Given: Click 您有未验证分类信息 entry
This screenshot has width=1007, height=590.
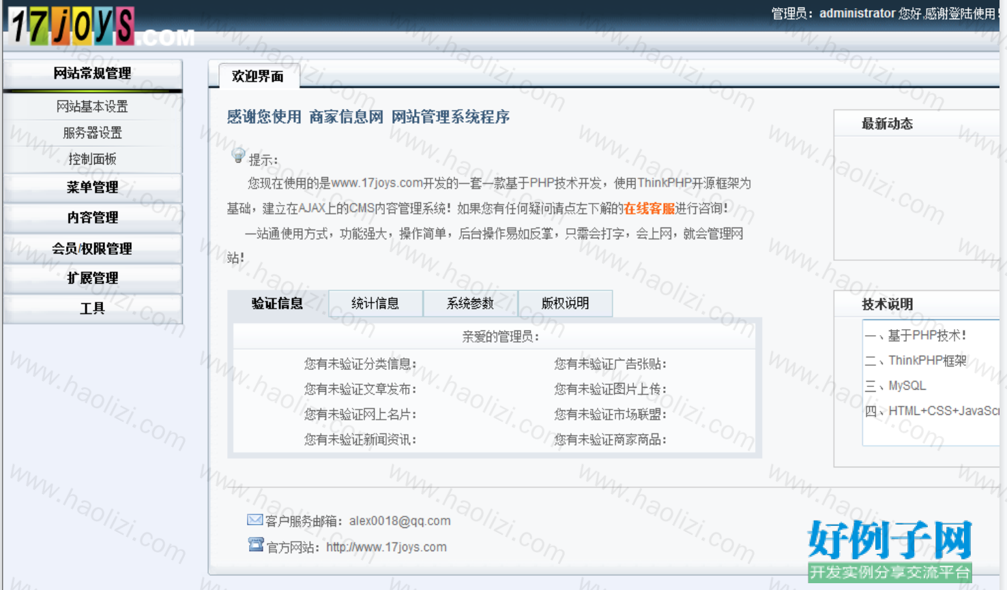Looking at the screenshot, I should pyautogui.click(x=360, y=364).
